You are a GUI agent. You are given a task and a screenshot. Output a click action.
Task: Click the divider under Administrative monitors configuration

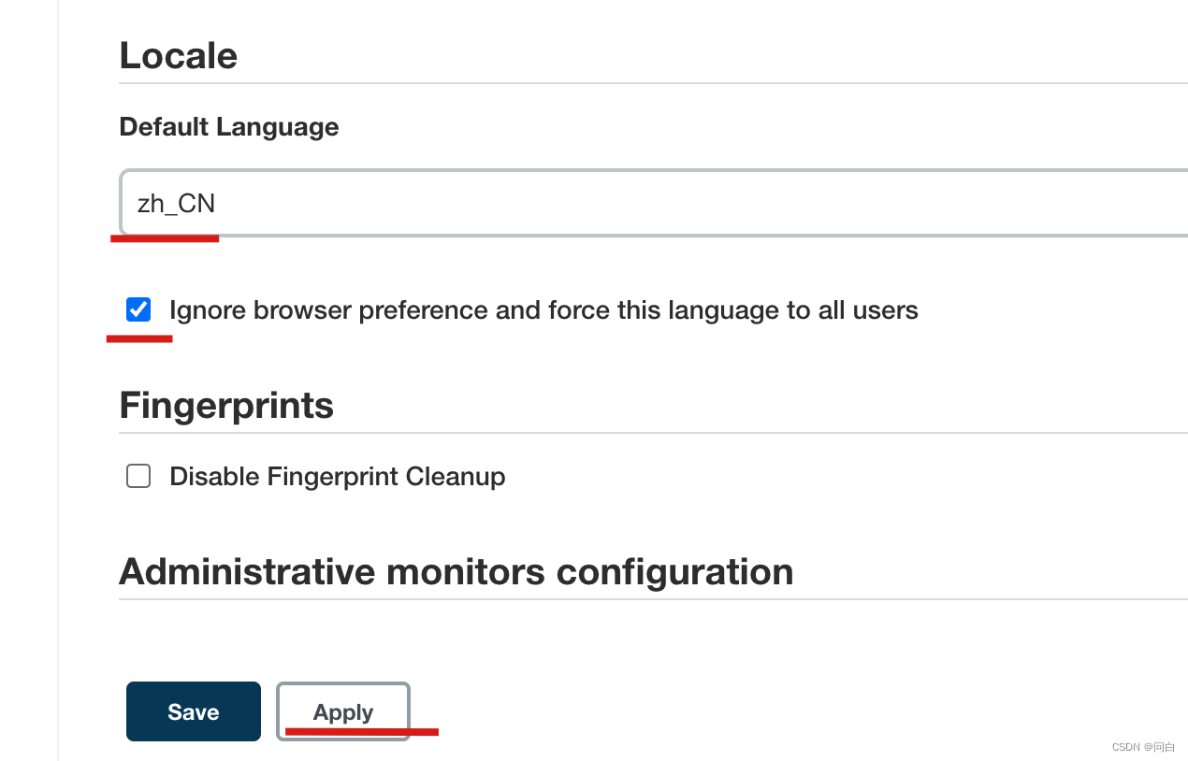[x=653, y=599]
